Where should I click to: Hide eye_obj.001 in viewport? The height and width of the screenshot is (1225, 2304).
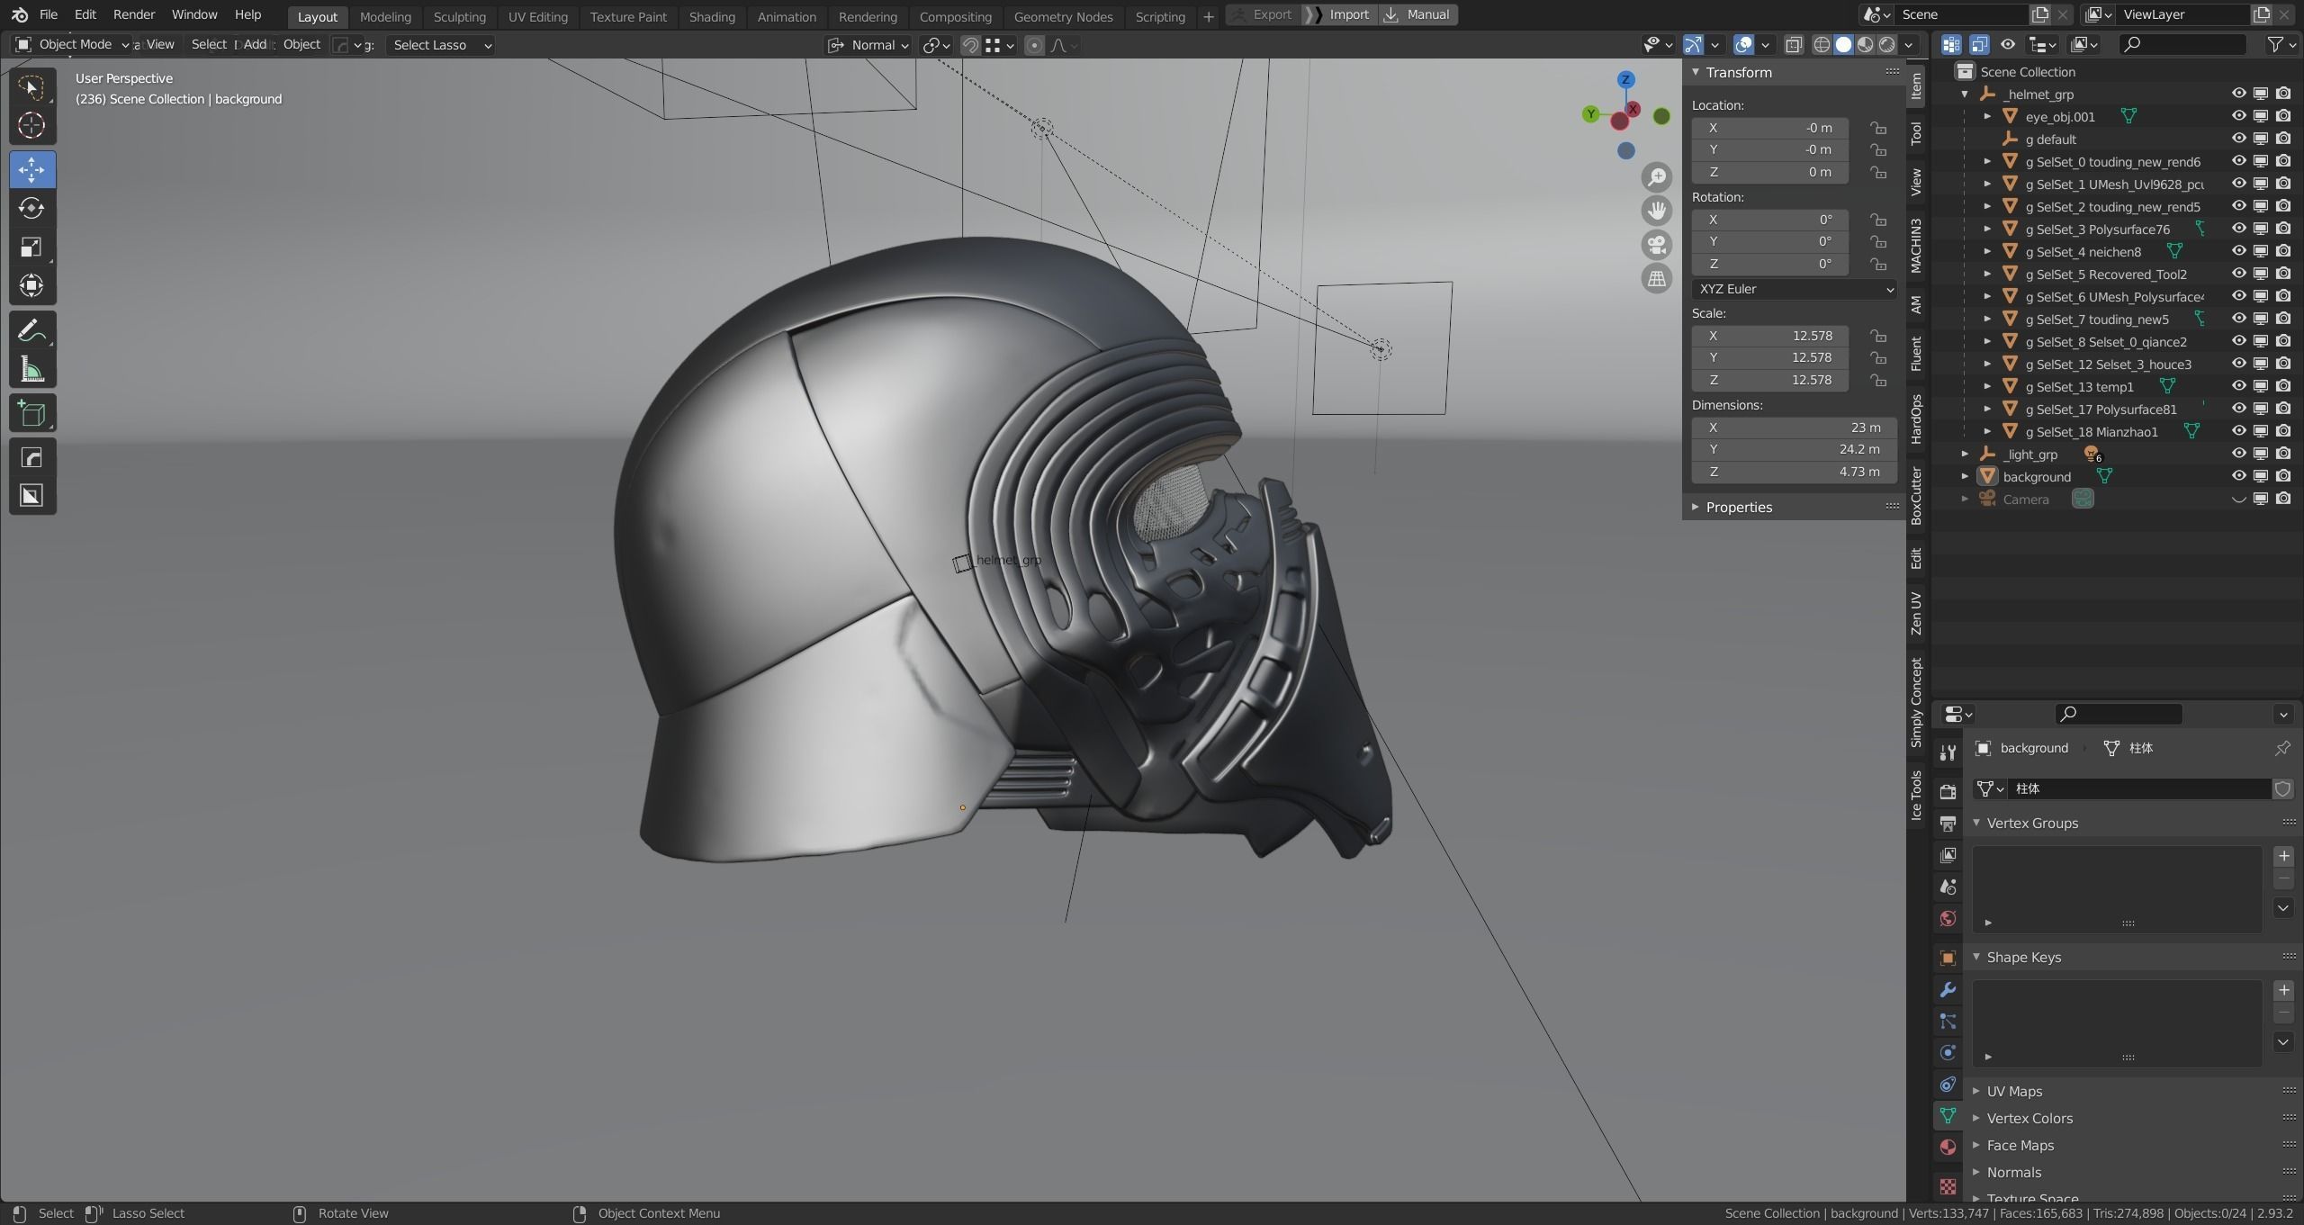2238,116
